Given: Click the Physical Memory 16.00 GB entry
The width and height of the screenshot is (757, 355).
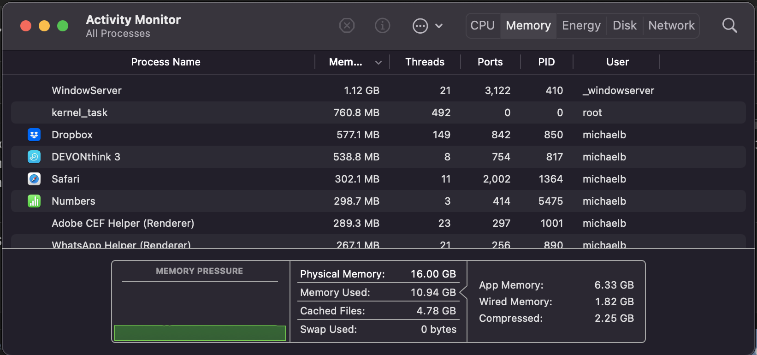Looking at the screenshot, I should coord(378,274).
